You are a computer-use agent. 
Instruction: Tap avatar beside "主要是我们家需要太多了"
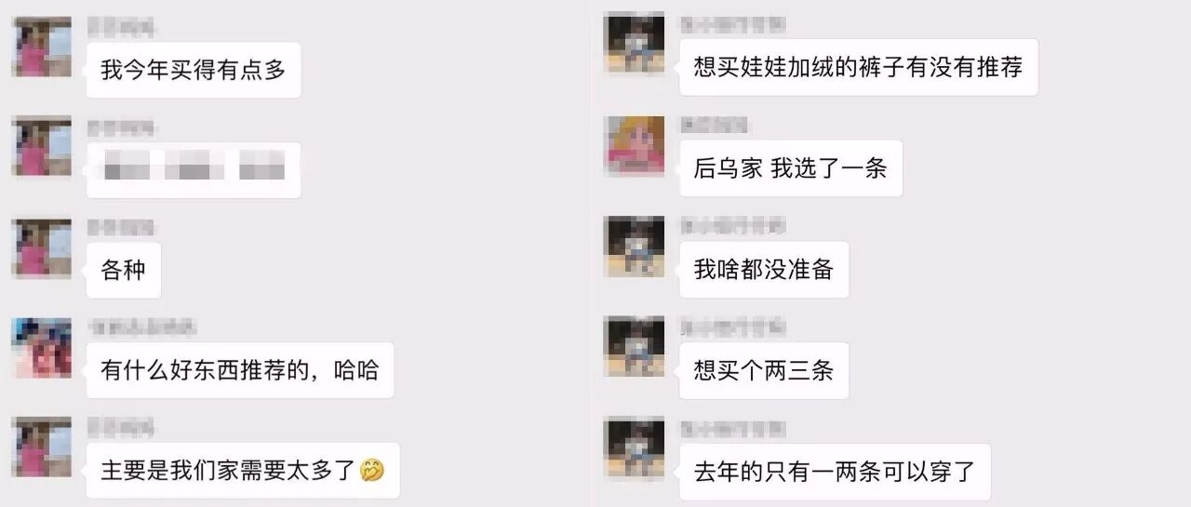click(x=42, y=447)
